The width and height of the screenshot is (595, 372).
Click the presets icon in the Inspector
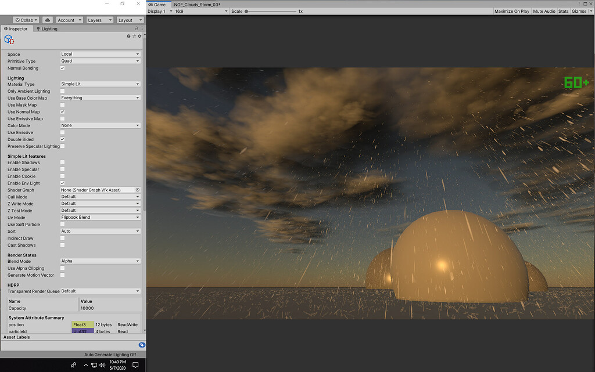(x=134, y=35)
